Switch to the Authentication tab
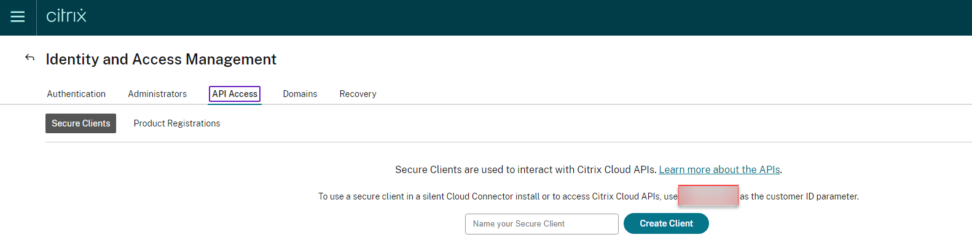 (x=76, y=94)
